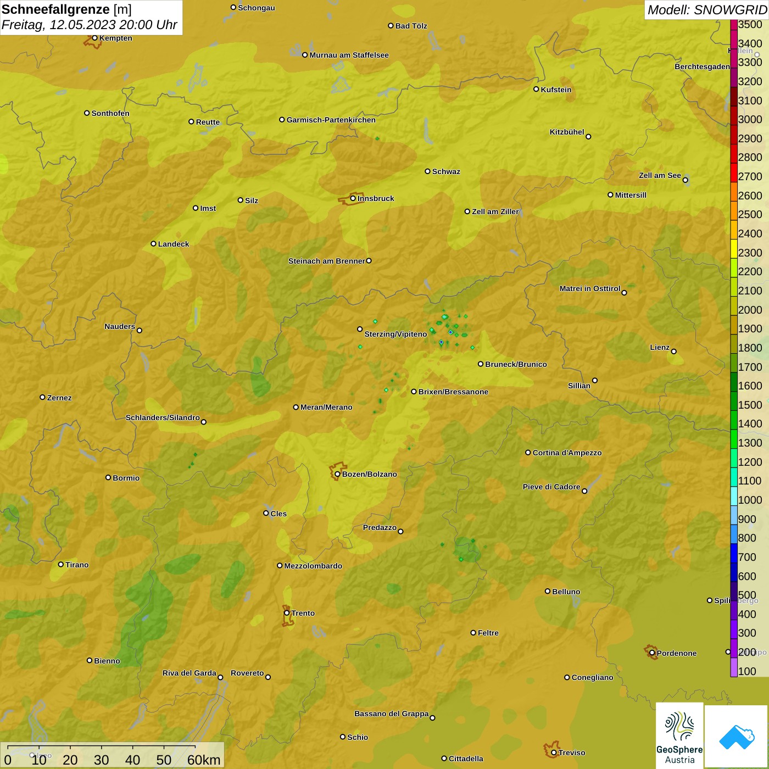Click the "Bassano del Grappa" label
Viewport: 769px width, 769px height.
tap(392, 714)
